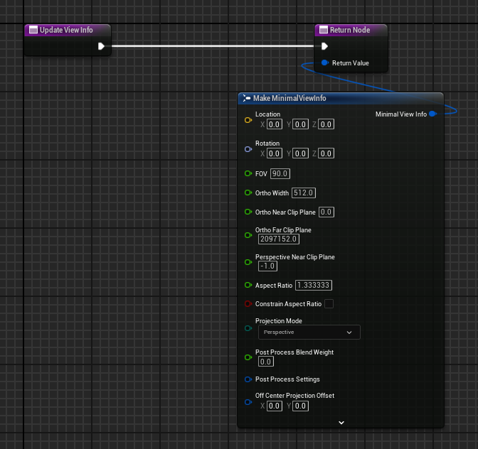Click the Minimal View Info output pin
478x449 pixels.
432,114
